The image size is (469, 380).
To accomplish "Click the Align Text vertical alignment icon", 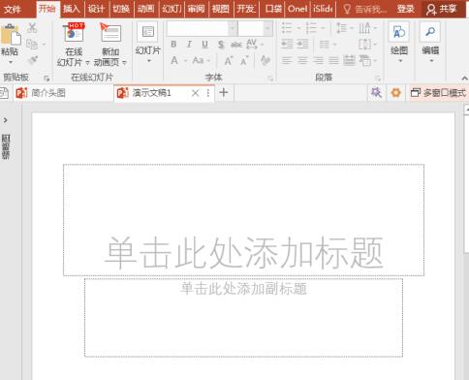I will [x=365, y=44].
